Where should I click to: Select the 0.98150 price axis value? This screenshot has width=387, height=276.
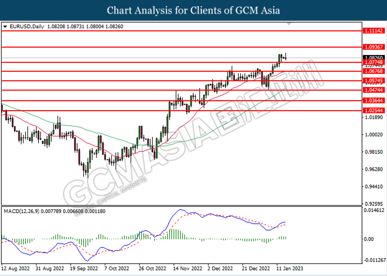374,152
